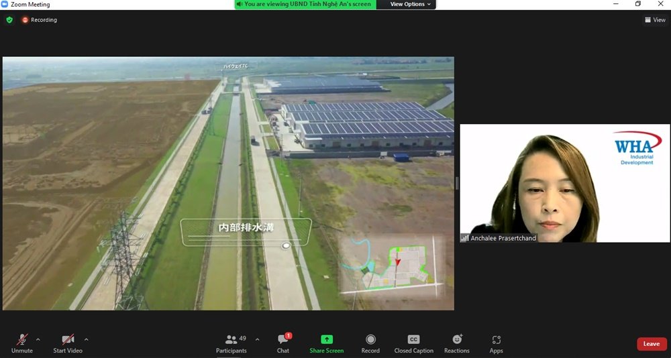Click the red Leave button

[x=651, y=344]
